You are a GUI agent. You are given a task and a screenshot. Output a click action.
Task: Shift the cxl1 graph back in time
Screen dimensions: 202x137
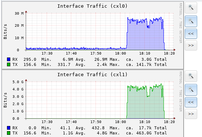click(x=191, y=102)
